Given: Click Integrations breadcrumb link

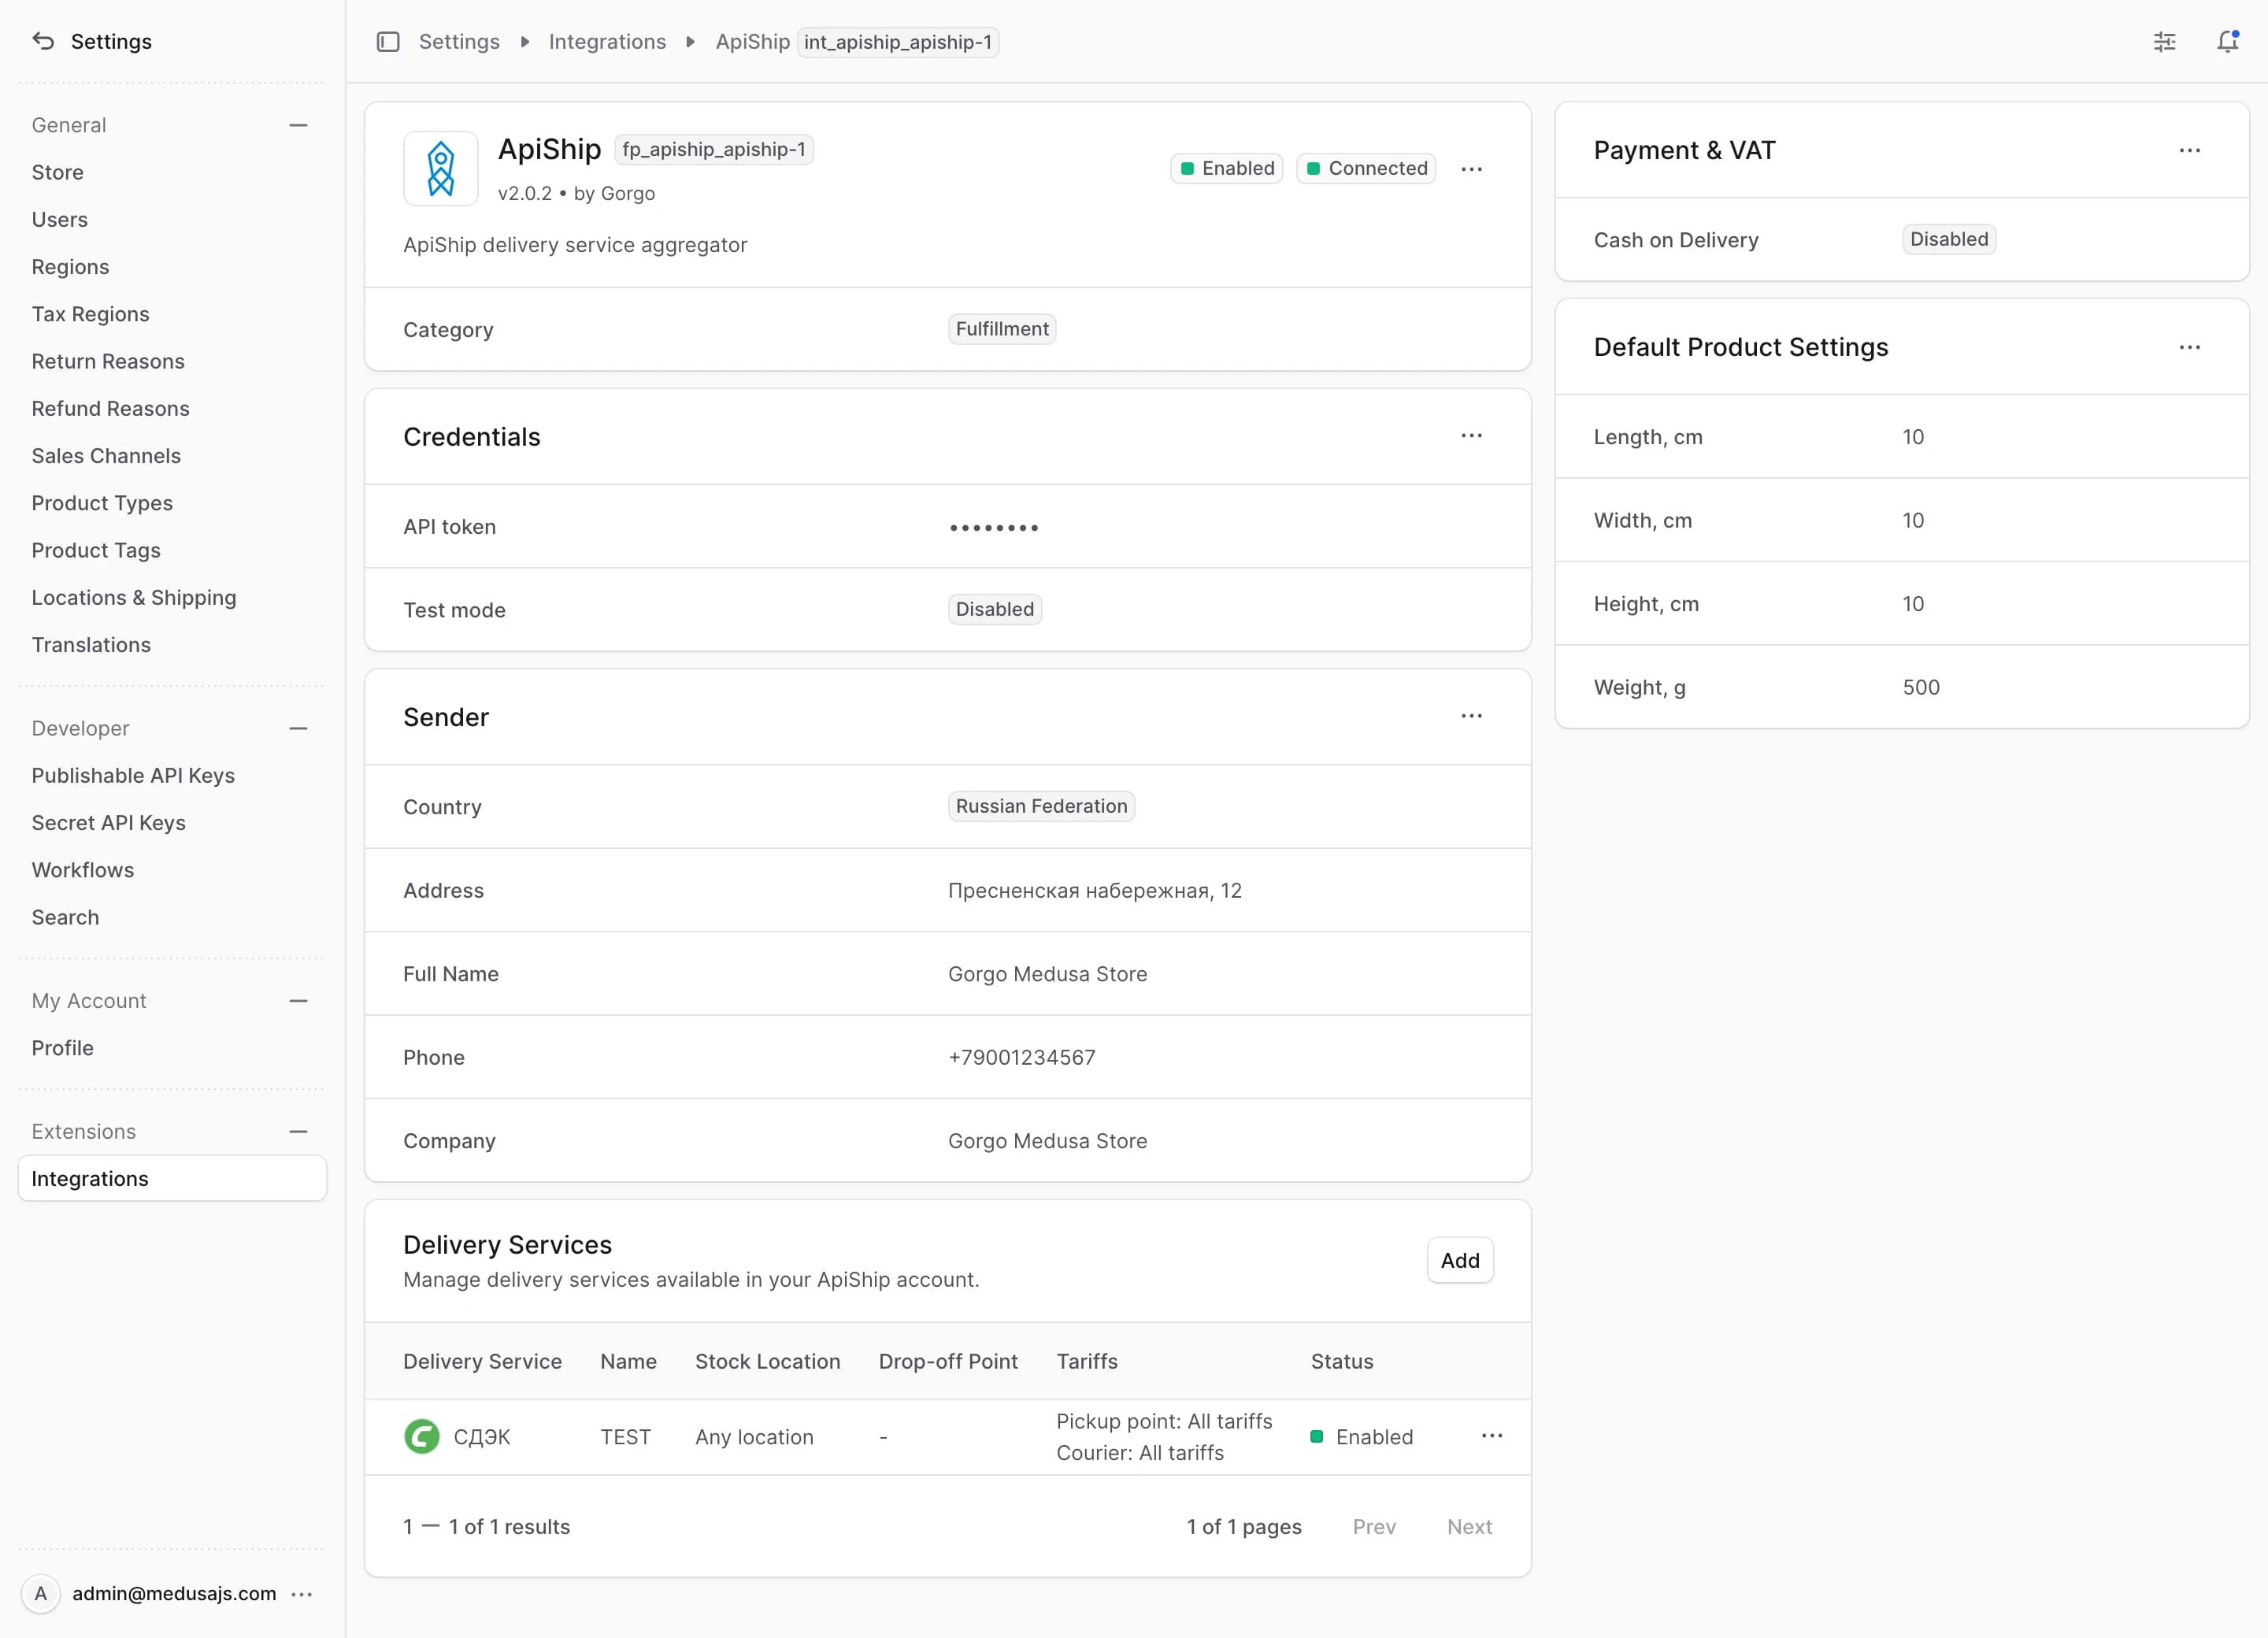Looking at the screenshot, I should 607,42.
